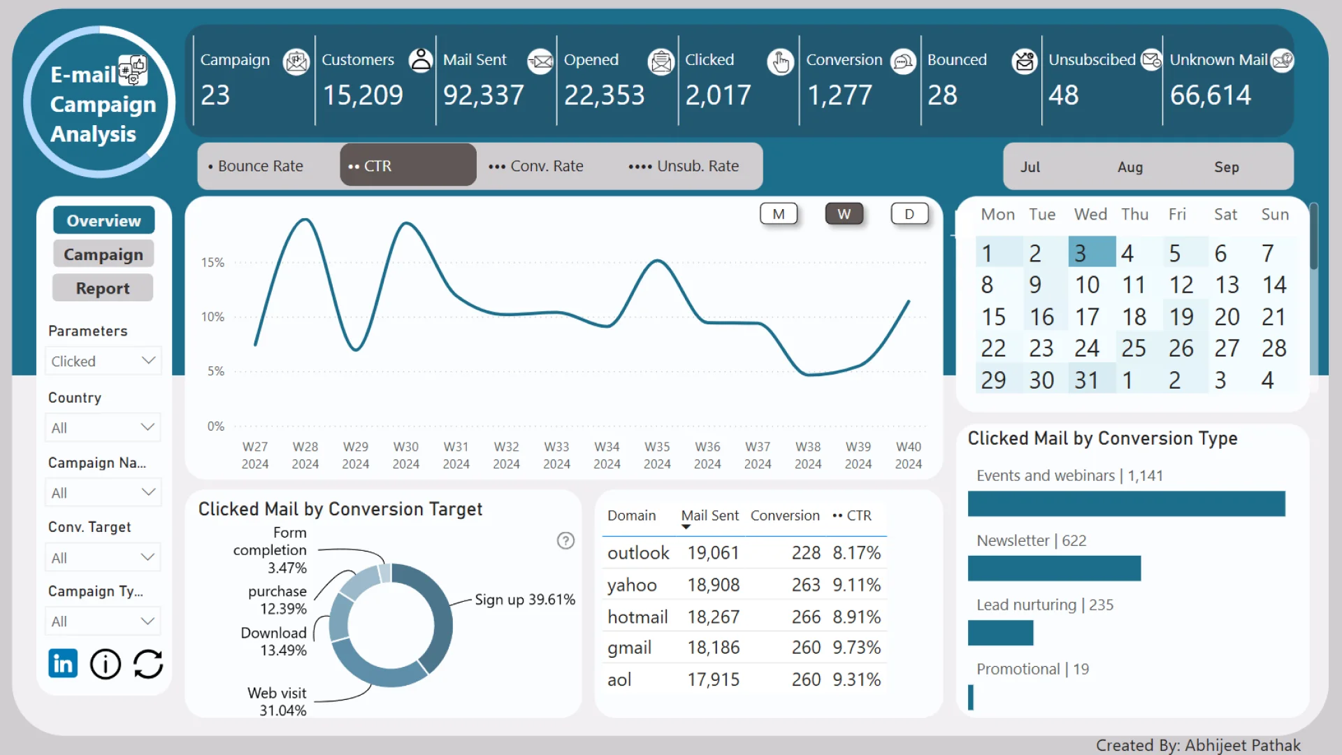Open the information icon

(x=106, y=664)
